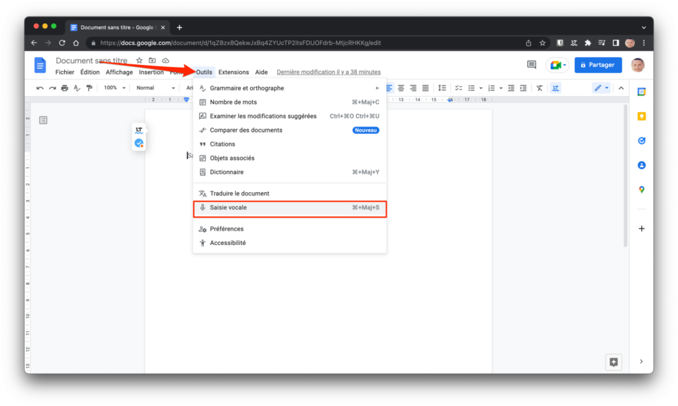Screen dimensions: 678x406
Task: Open Google Keep in side panel
Action: [641, 117]
